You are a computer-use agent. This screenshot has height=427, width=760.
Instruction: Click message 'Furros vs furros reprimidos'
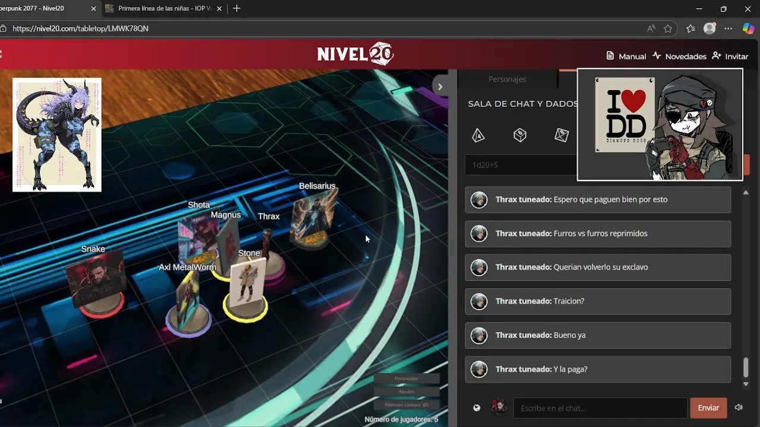tap(598, 234)
